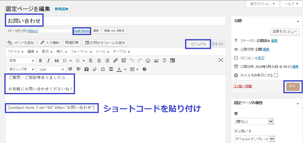
Task: Click the 更新 update button
Action: point(293,86)
